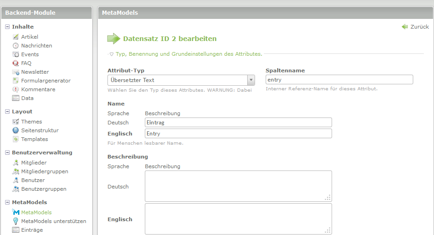Click the Themes icon under Layout

tap(16, 122)
